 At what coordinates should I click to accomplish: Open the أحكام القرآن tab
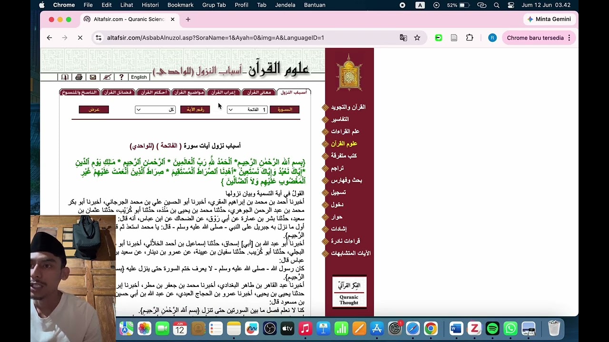[153, 92]
